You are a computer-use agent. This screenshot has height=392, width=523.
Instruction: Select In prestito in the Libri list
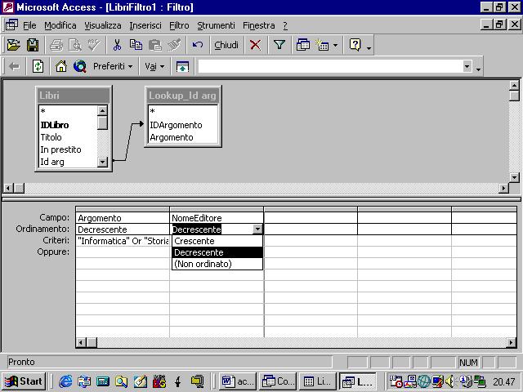pyautogui.click(x=60, y=149)
